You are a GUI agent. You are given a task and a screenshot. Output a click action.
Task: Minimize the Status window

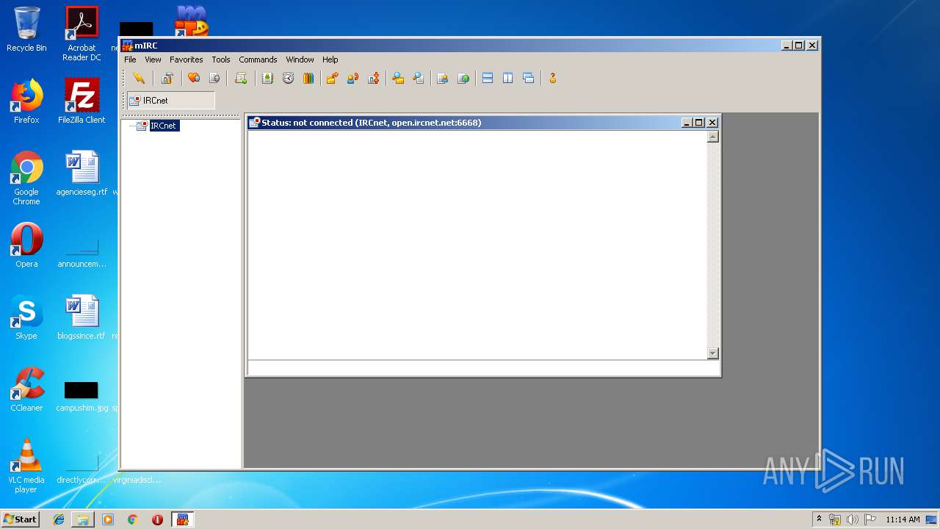pyautogui.click(x=687, y=123)
